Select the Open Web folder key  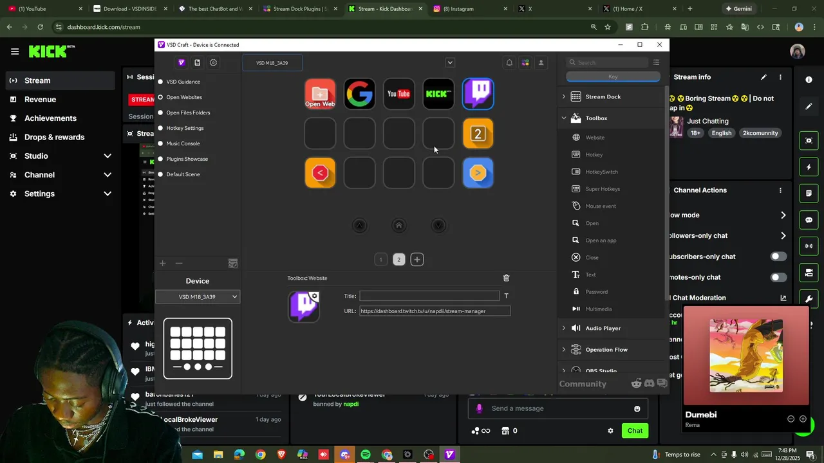click(x=320, y=94)
